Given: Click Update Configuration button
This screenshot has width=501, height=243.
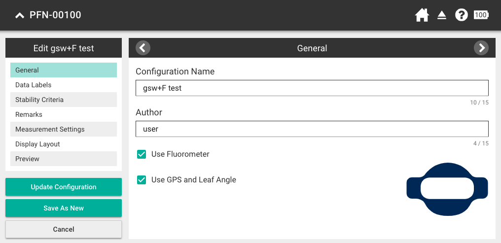Looking at the screenshot, I should [x=64, y=187].
